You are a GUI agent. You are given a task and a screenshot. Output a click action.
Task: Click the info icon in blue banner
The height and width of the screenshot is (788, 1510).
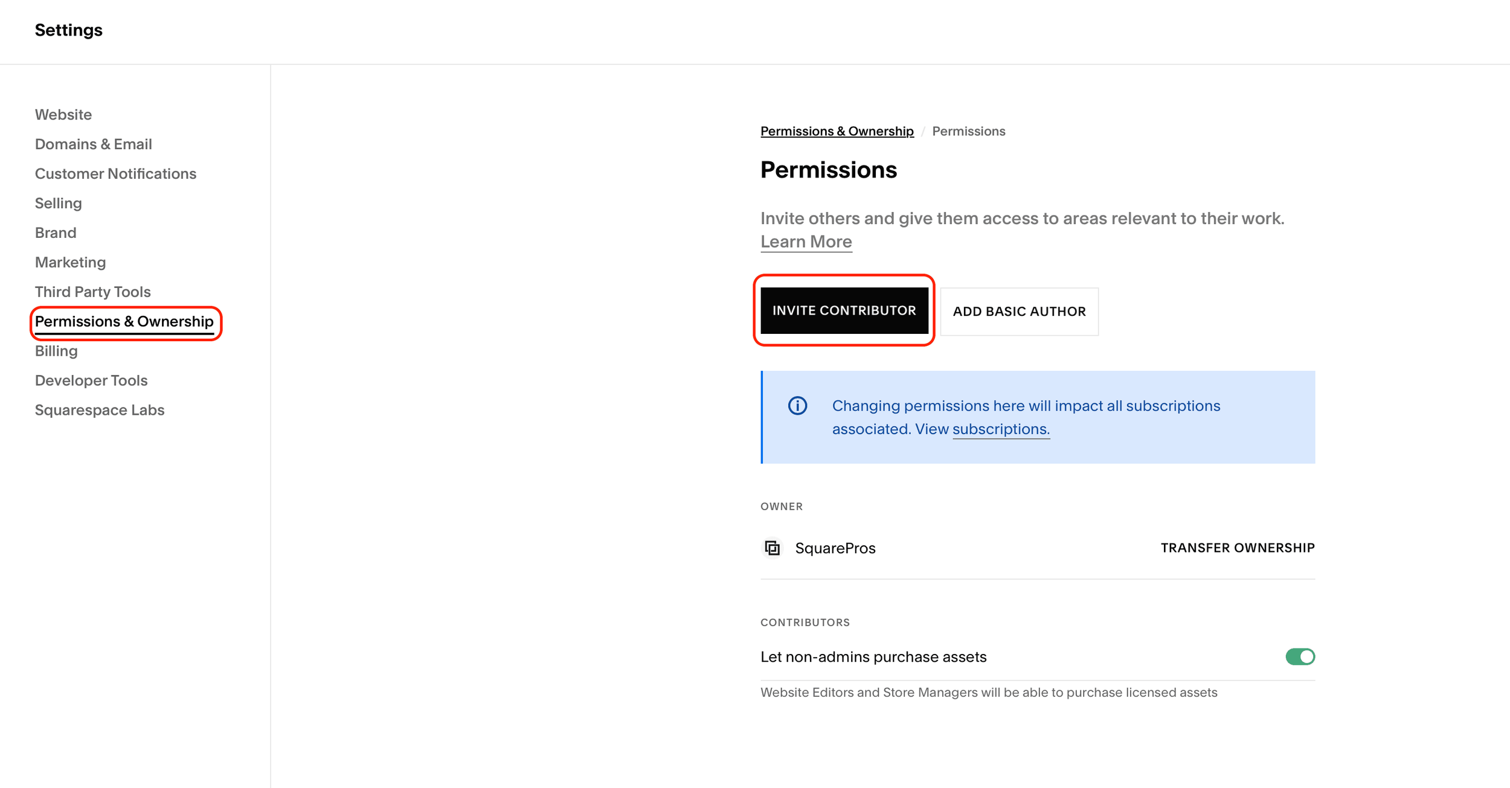797,406
